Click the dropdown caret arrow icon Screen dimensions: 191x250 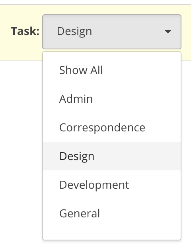(x=168, y=32)
